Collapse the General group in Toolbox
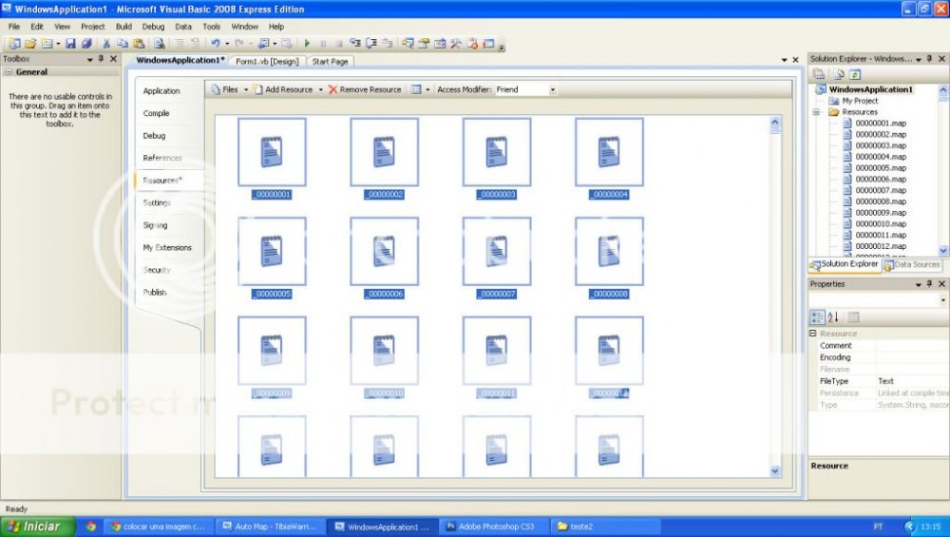The image size is (950, 537). click(8, 71)
